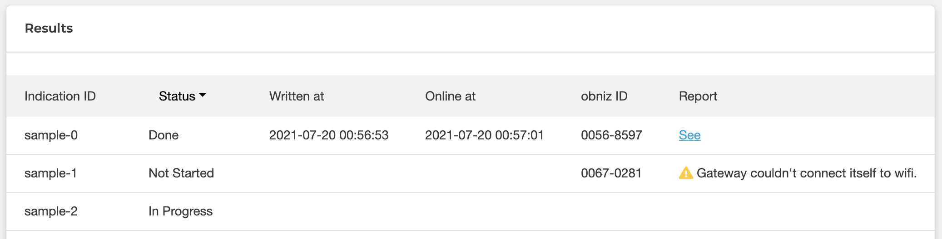Screen dimensions: 942x239
Task: Click obniz ID 0067-0281
Action: (x=611, y=173)
